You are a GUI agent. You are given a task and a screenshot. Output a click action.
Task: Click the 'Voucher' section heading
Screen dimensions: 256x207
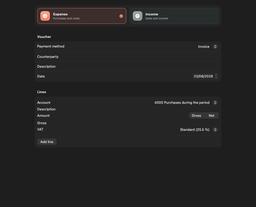[44, 37]
